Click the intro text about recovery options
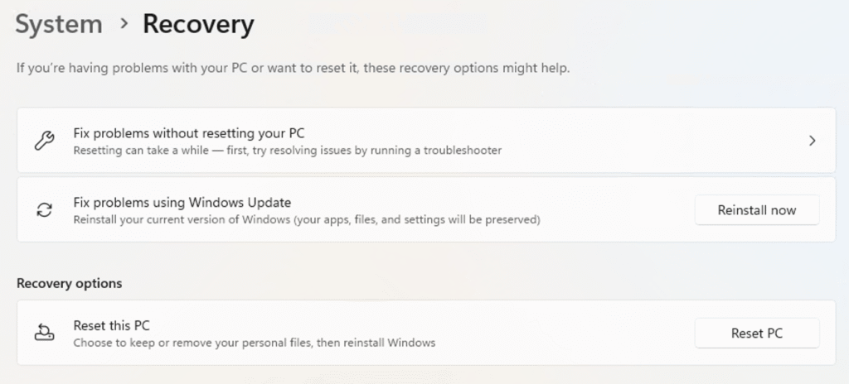This screenshot has height=384, width=849. point(293,67)
